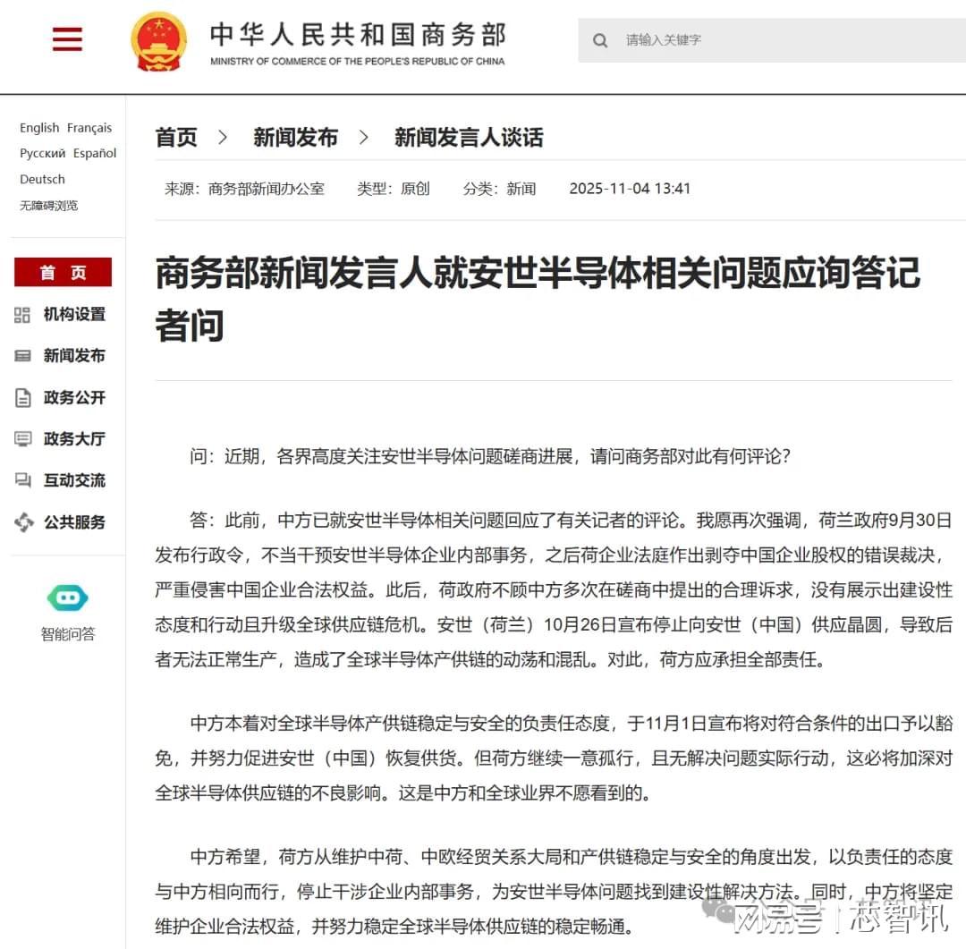This screenshot has height=949, width=966.
Task: Click the 互动交流 chat icon
Action: click(x=23, y=481)
